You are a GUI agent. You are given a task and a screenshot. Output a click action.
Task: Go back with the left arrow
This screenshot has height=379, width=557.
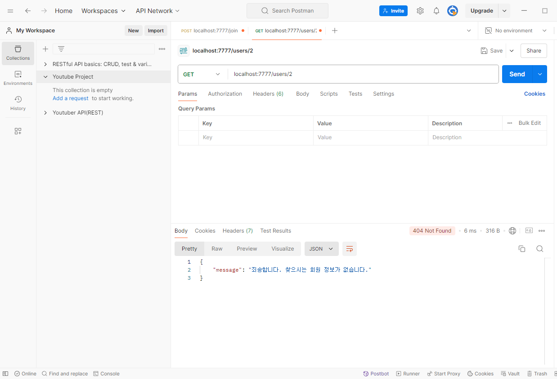click(28, 11)
